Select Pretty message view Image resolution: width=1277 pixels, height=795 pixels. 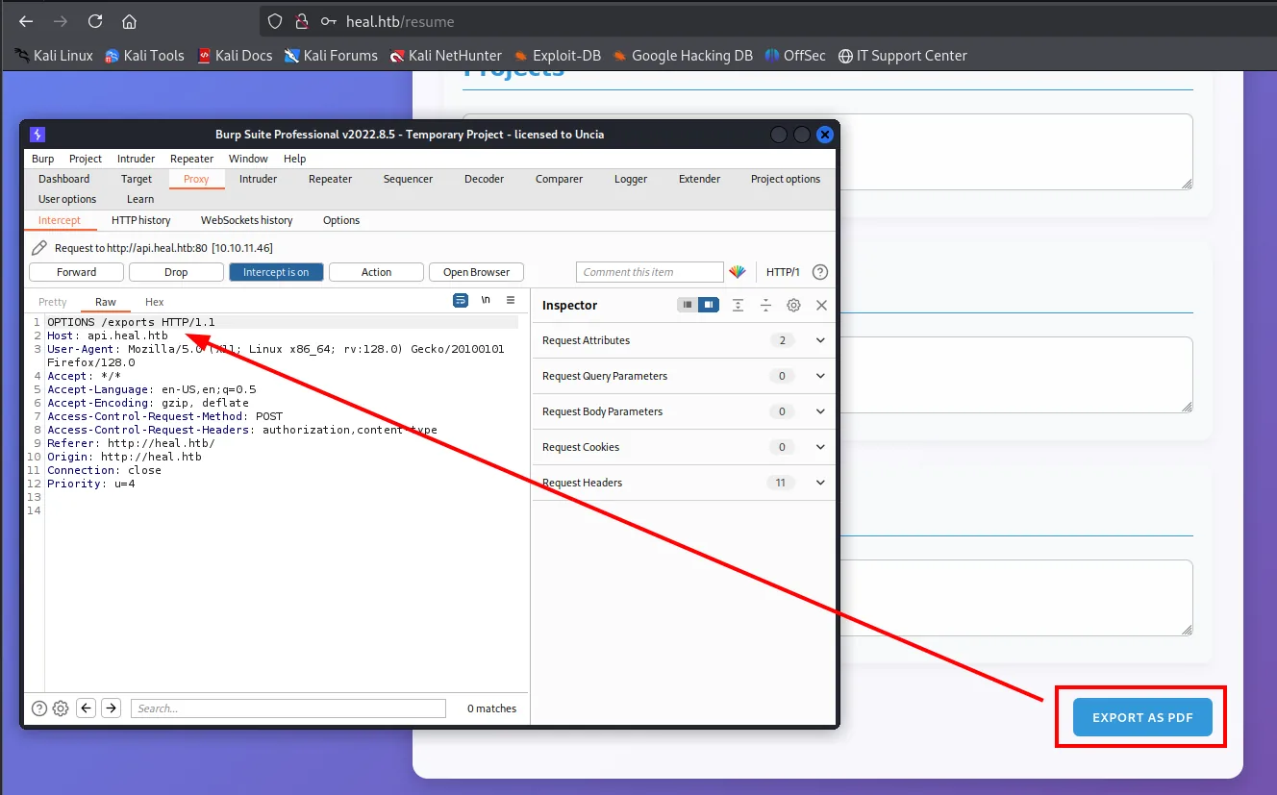53,302
